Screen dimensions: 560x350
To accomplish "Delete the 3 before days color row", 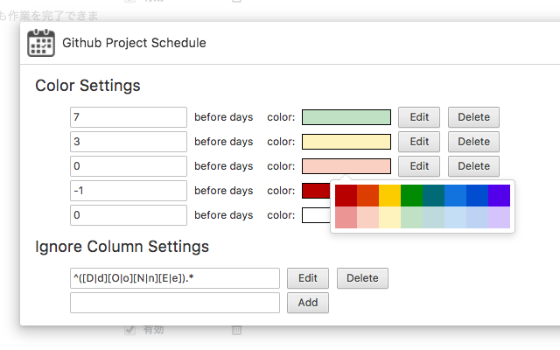I will tap(473, 142).
